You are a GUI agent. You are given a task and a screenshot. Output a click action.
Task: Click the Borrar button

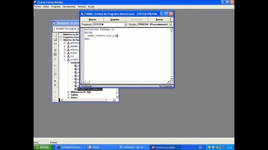(x=159, y=20)
